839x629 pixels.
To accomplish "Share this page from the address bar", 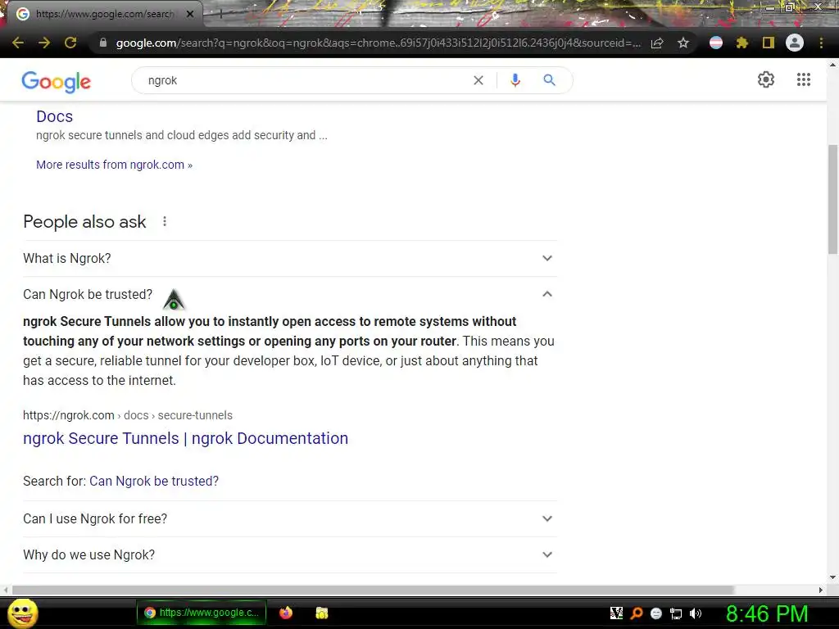I will (657, 43).
